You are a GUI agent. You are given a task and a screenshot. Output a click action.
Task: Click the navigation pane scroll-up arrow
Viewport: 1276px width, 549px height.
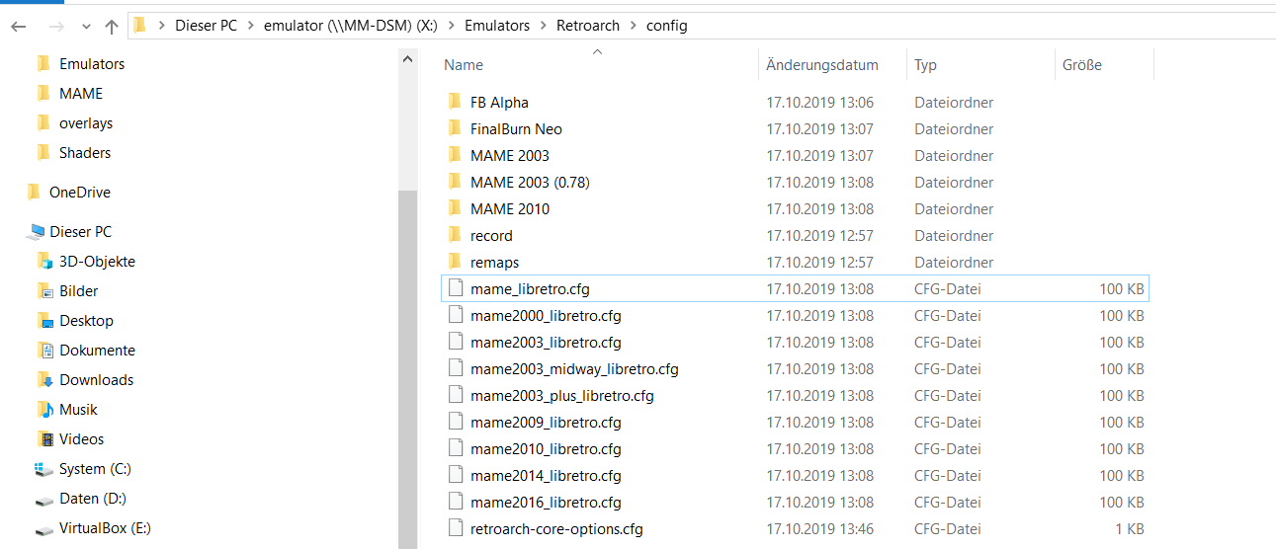click(x=408, y=59)
